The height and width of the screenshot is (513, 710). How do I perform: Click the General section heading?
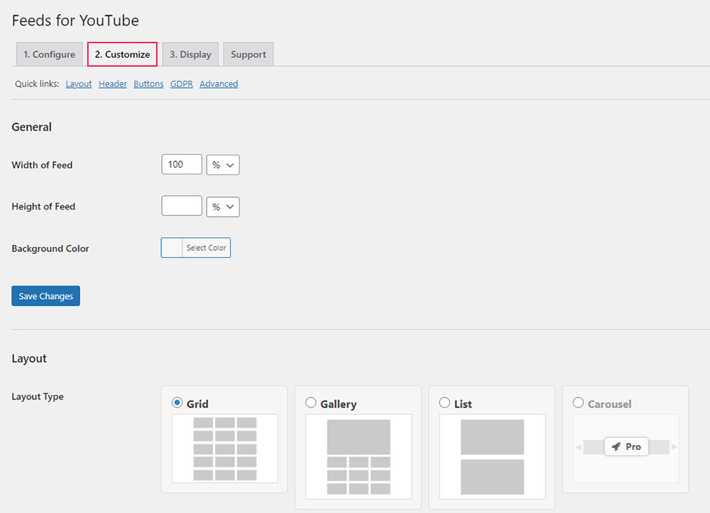click(32, 127)
